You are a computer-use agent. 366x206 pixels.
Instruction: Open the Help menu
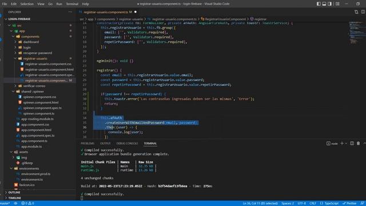85,4
